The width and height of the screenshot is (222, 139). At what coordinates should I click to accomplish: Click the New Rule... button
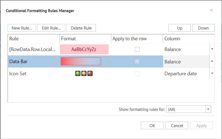[x=22, y=28]
